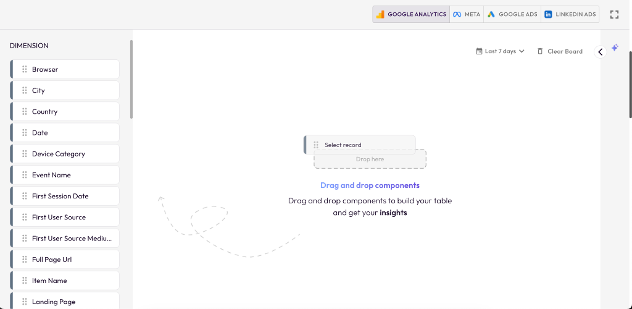Open the AI sparkle assistant icon

click(615, 48)
